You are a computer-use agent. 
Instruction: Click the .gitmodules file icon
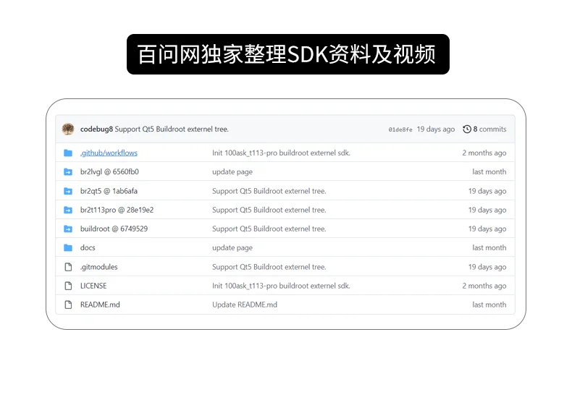pyautogui.click(x=68, y=267)
